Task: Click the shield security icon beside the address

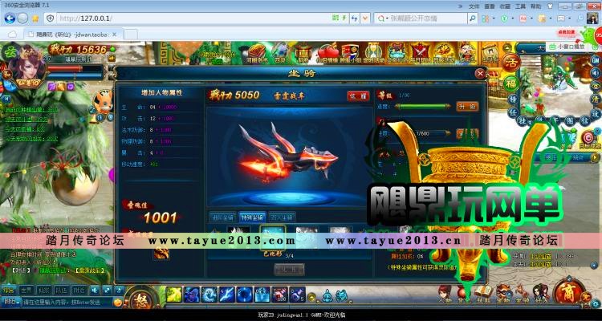Action: tap(50, 18)
